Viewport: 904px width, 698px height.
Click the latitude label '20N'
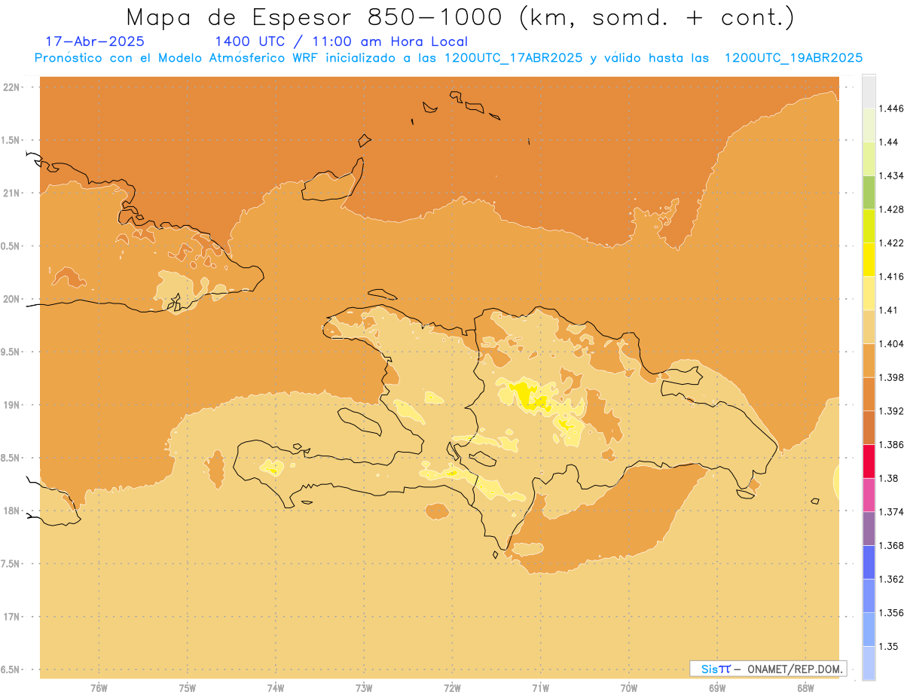click(13, 299)
